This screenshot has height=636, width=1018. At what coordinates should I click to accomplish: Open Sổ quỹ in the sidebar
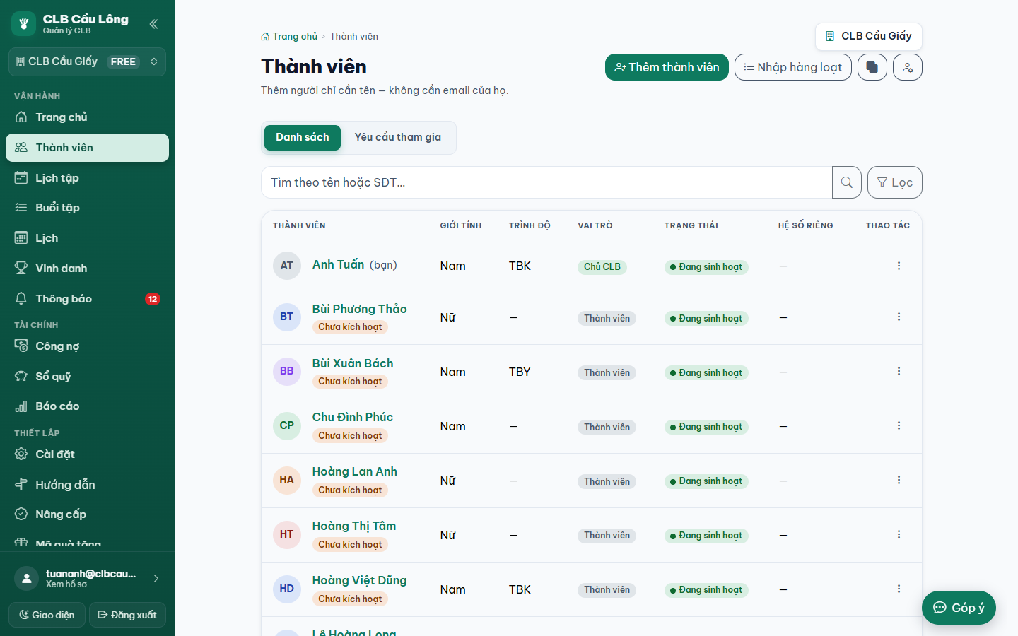[x=88, y=377]
